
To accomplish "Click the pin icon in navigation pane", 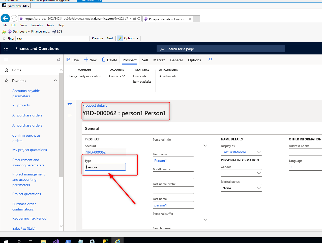I will pos(58,60).
